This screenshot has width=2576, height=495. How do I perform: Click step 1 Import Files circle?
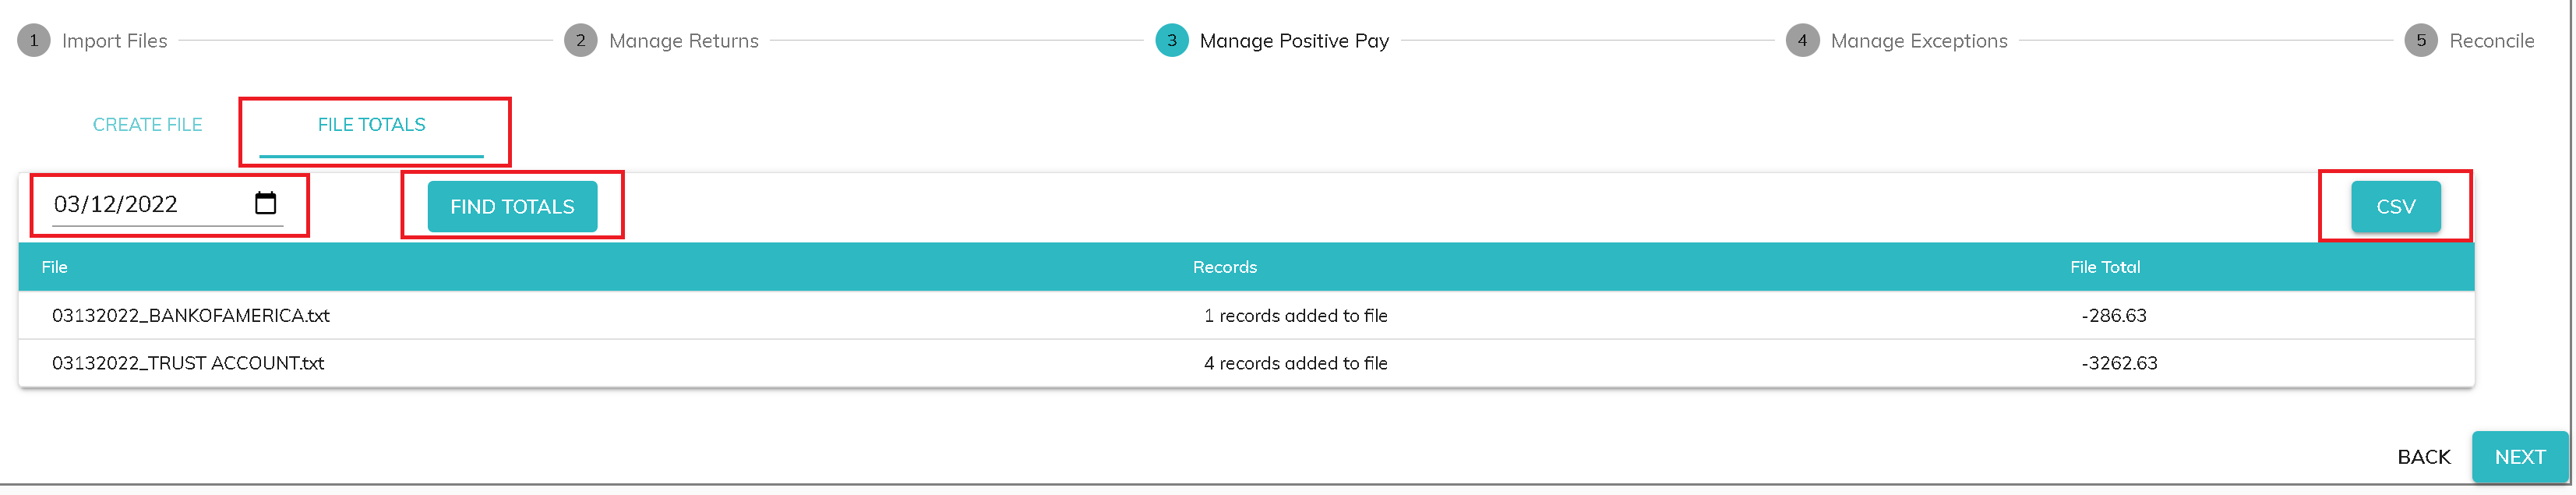34,41
